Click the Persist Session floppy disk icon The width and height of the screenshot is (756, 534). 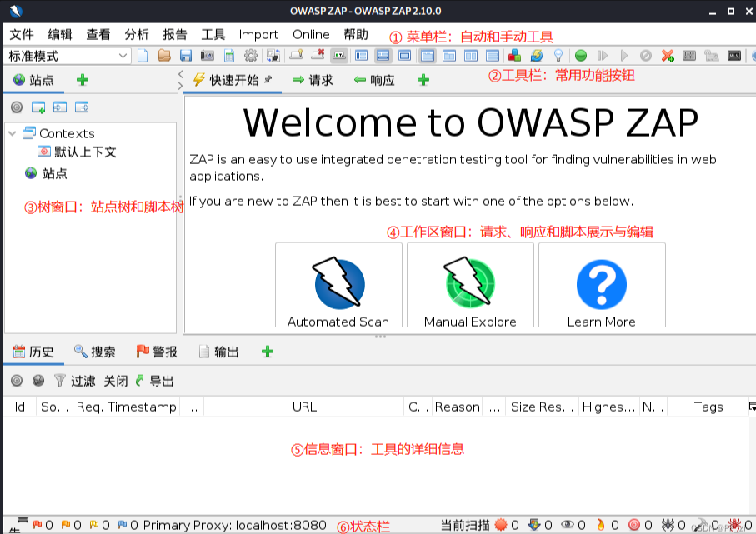point(186,56)
